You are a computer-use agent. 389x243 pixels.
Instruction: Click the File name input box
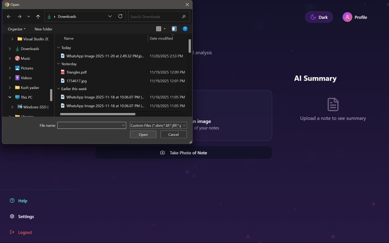click(x=92, y=125)
